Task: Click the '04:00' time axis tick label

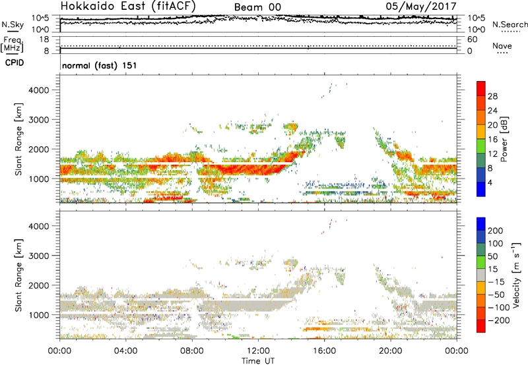Action: 125,351
